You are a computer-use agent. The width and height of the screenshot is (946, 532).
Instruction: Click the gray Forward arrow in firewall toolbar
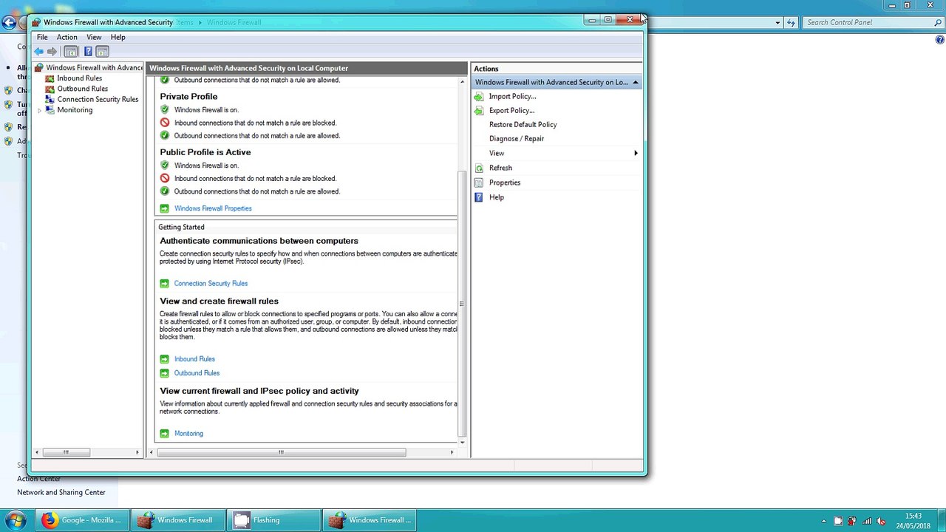tap(52, 52)
